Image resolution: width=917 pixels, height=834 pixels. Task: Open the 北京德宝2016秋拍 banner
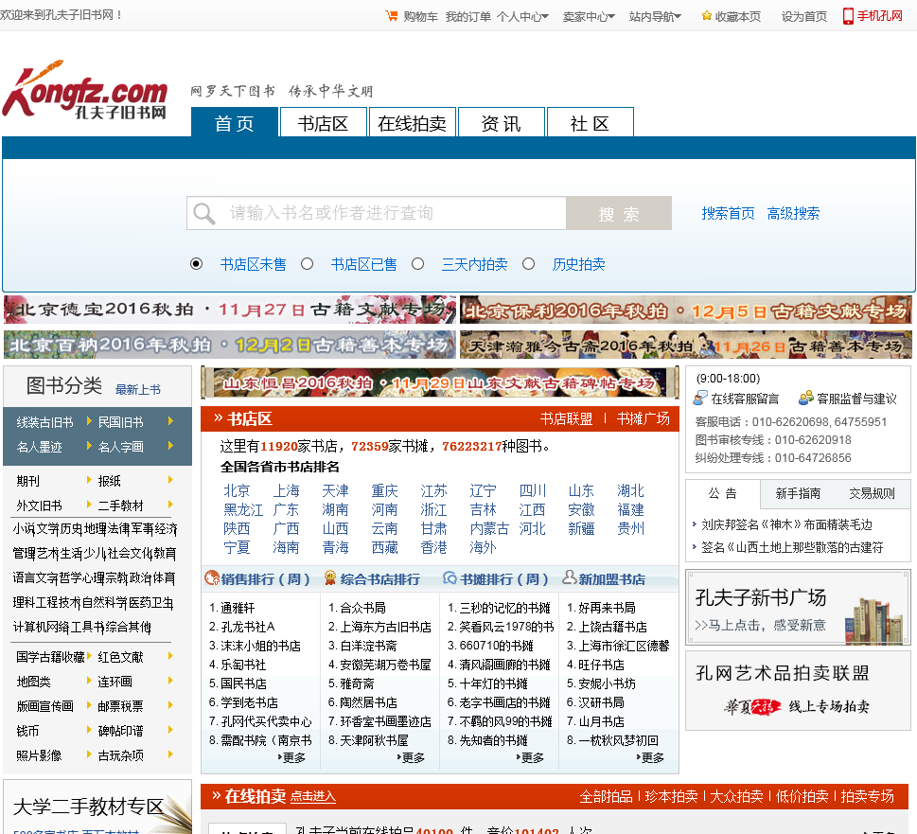point(230,310)
